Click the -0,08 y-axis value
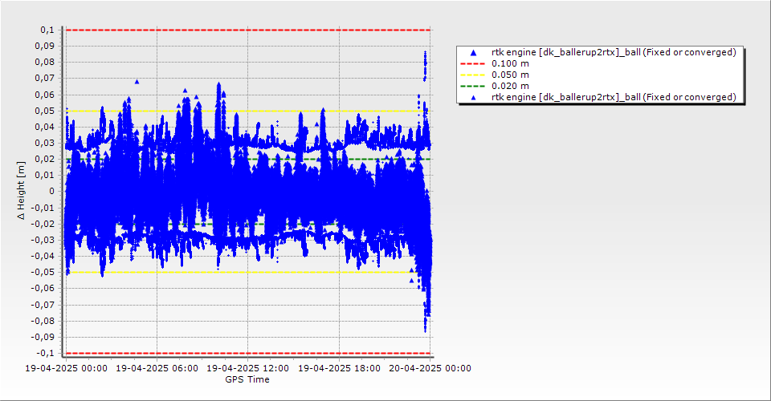Image resolution: width=771 pixels, height=401 pixels. coord(43,321)
